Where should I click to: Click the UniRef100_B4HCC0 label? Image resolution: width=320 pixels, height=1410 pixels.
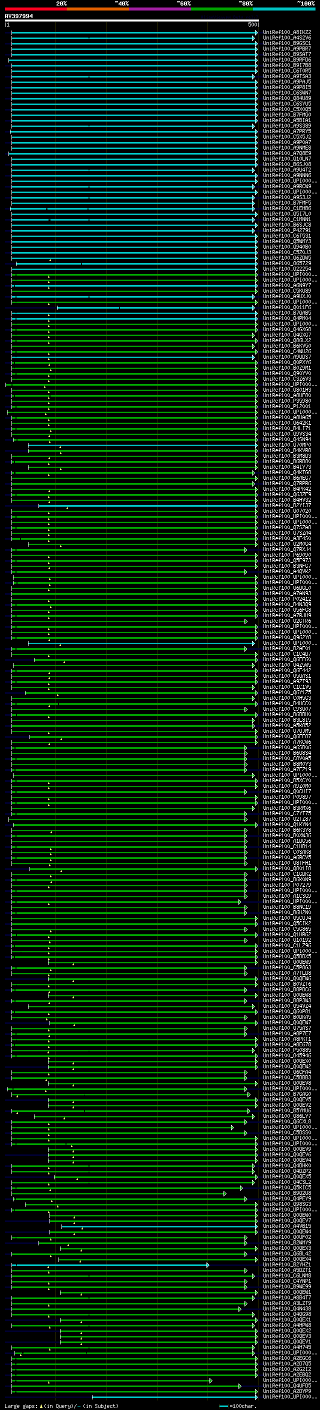point(287,703)
